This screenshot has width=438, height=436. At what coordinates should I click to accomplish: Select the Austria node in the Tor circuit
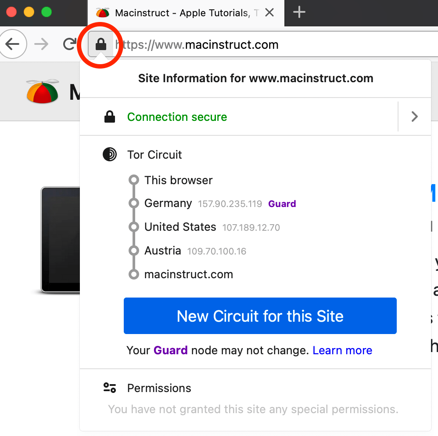click(x=163, y=251)
